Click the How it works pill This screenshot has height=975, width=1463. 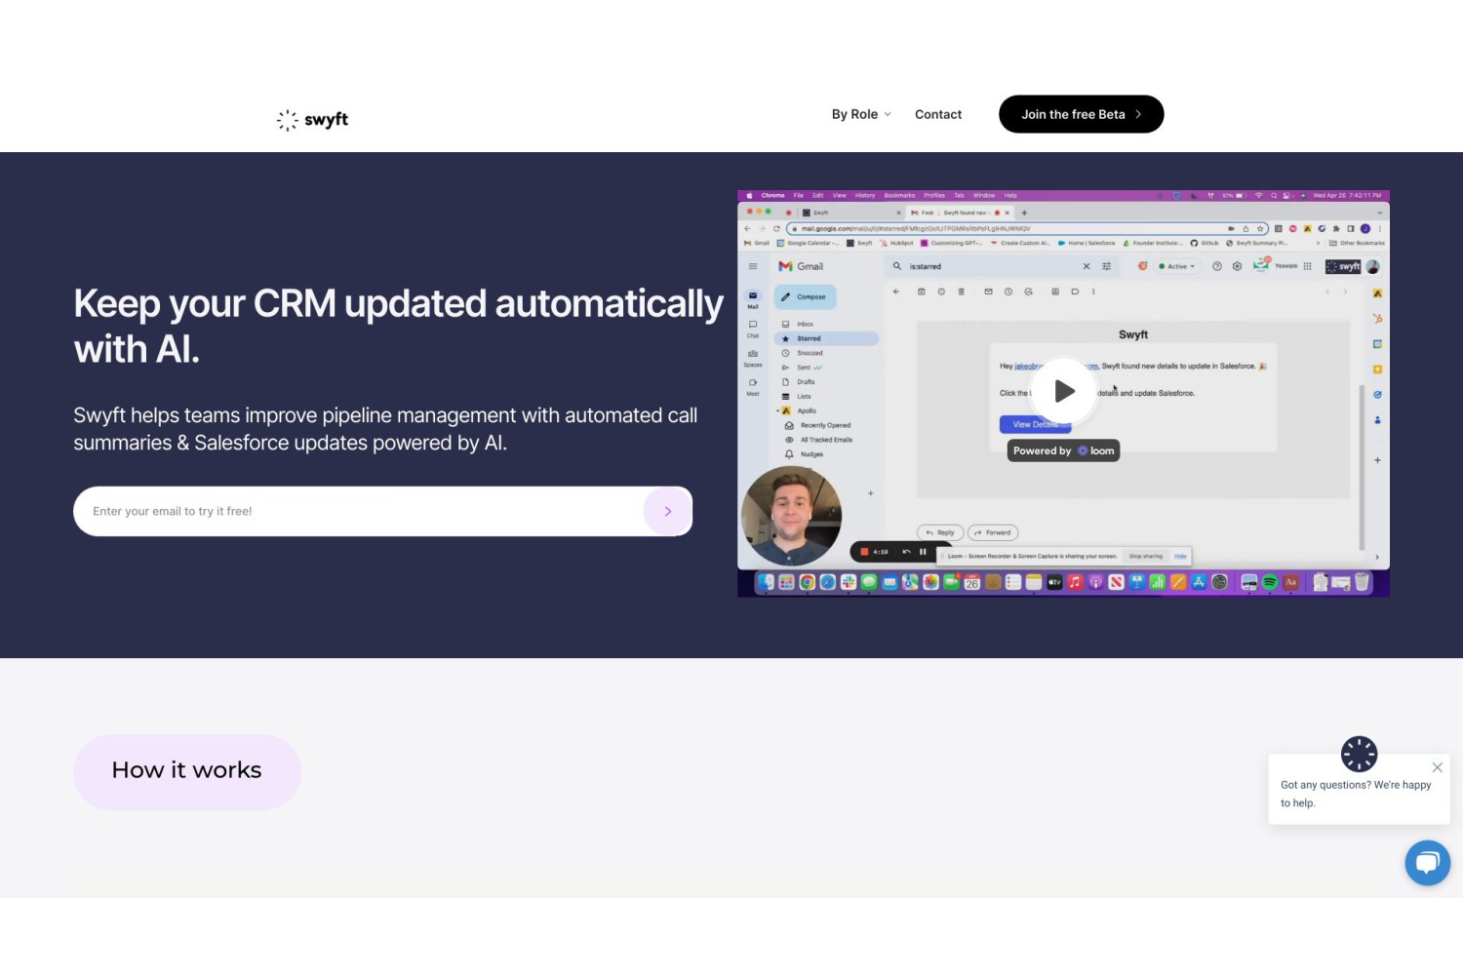[187, 770]
